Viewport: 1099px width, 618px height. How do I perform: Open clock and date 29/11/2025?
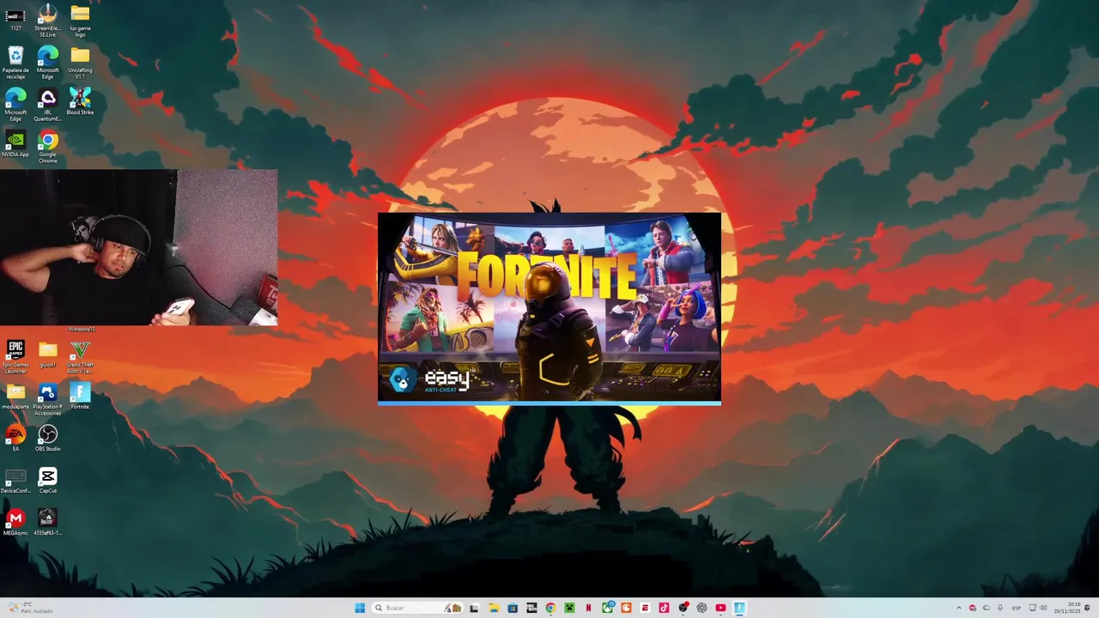point(1067,608)
